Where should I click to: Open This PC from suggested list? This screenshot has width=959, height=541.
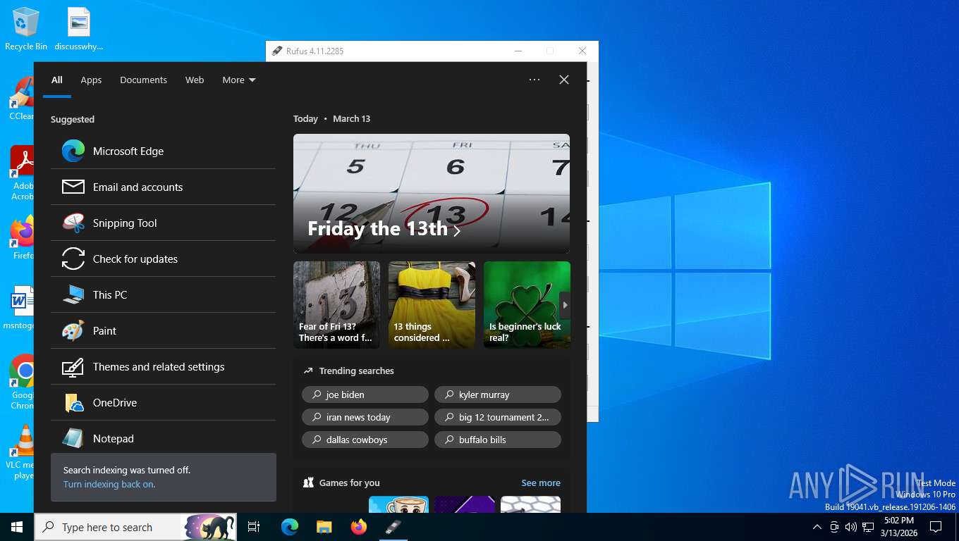[163, 294]
